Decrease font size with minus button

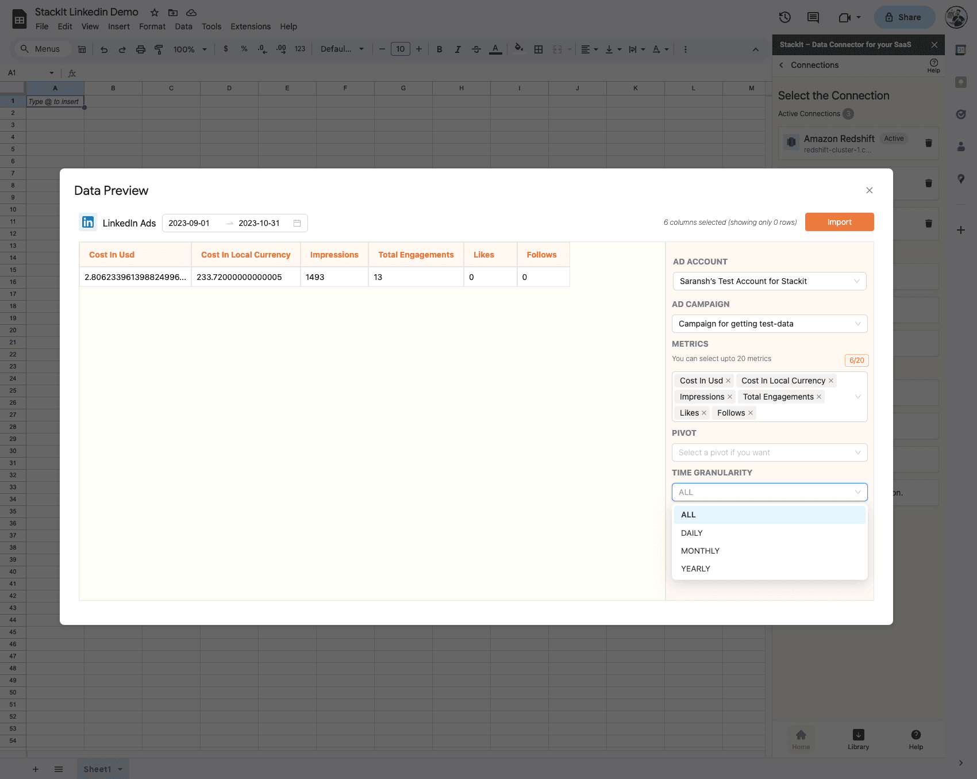[382, 49]
